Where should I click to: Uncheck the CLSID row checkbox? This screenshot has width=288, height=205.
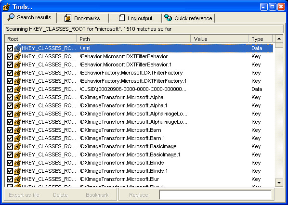click(x=10, y=90)
